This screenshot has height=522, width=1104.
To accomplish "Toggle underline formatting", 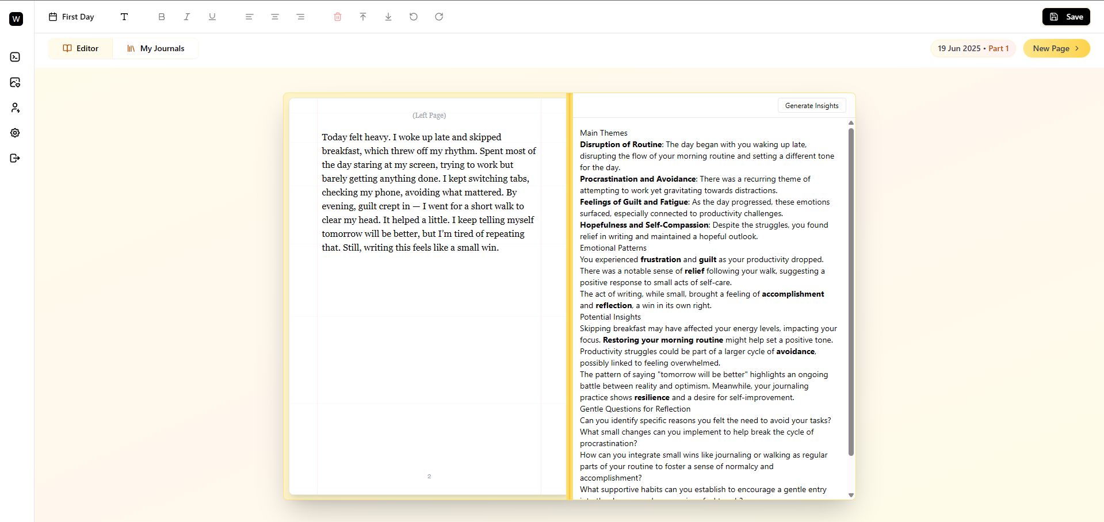I will pyautogui.click(x=212, y=17).
